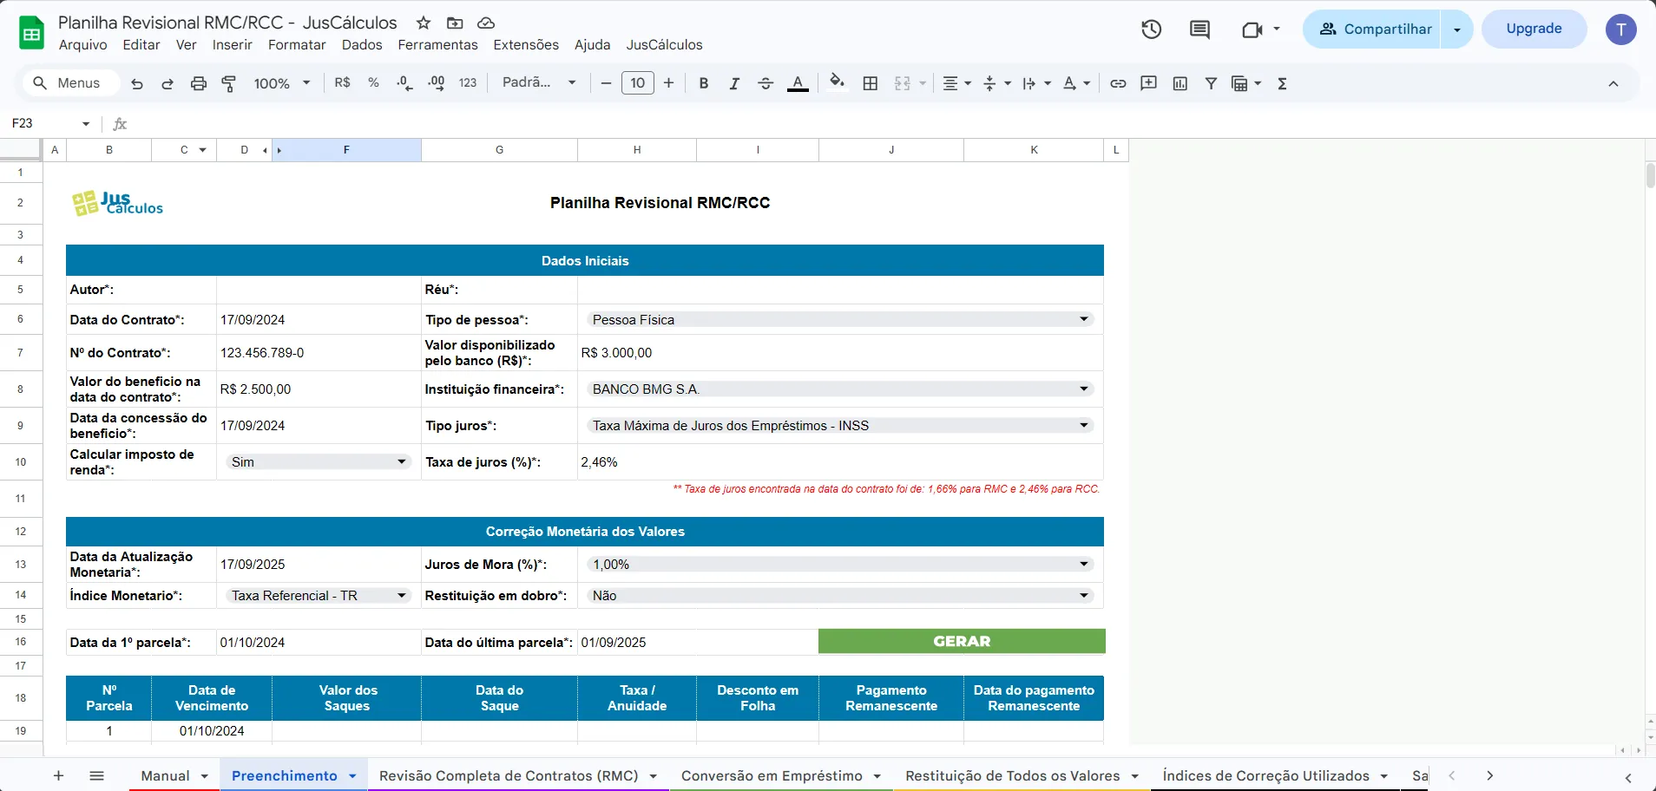Open Tipo juros dropdown

(839, 426)
